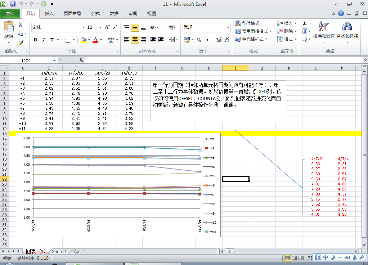This screenshot has height=265, width=368.
Task: Toggle middle vertical alignment
Action: (135, 28)
